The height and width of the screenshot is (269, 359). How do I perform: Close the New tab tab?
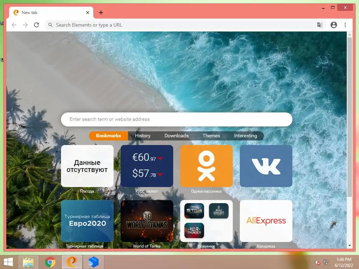87,13
